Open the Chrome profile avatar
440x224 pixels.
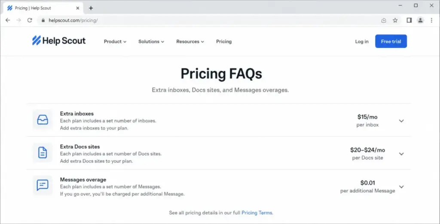click(420, 20)
